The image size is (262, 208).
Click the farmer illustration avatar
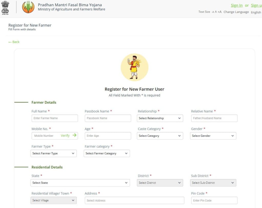pos(135,67)
